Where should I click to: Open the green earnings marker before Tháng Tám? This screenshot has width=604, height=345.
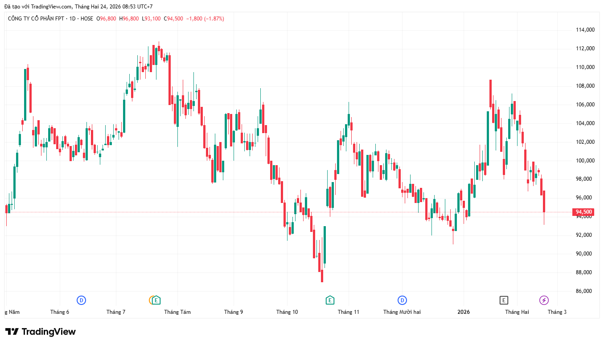156,300
